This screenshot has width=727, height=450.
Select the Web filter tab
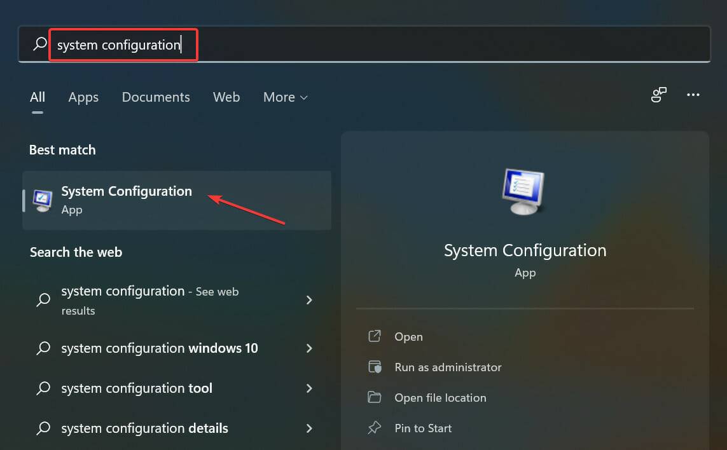click(226, 97)
